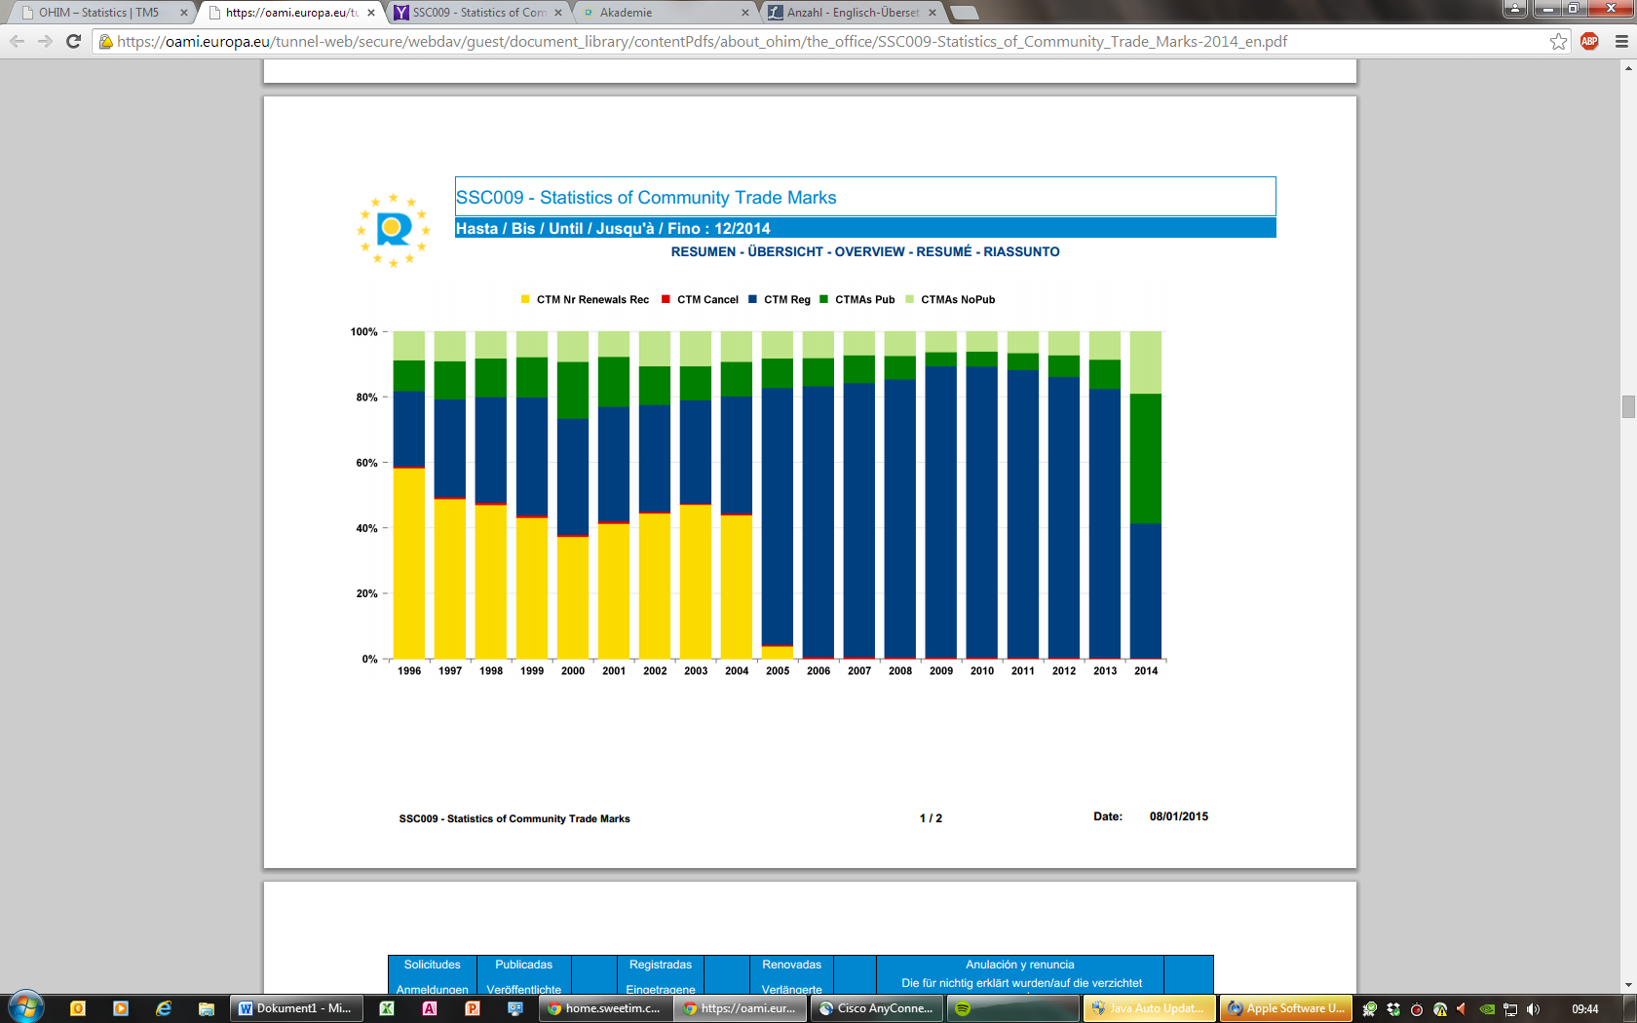Launch Excel from the taskbar
This screenshot has height=1023, width=1637.
(x=387, y=1008)
